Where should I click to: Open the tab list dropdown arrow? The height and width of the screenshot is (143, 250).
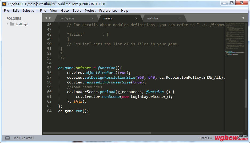pyautogui.click(x=243, y=18)
